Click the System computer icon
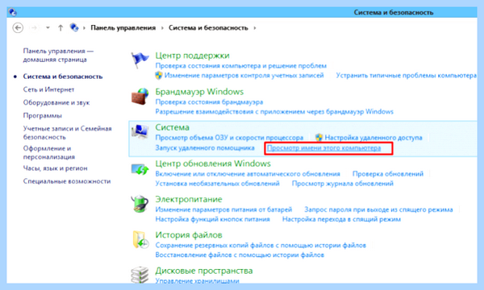This screenshot has width=484, height=290. click(x=140, y=131)
